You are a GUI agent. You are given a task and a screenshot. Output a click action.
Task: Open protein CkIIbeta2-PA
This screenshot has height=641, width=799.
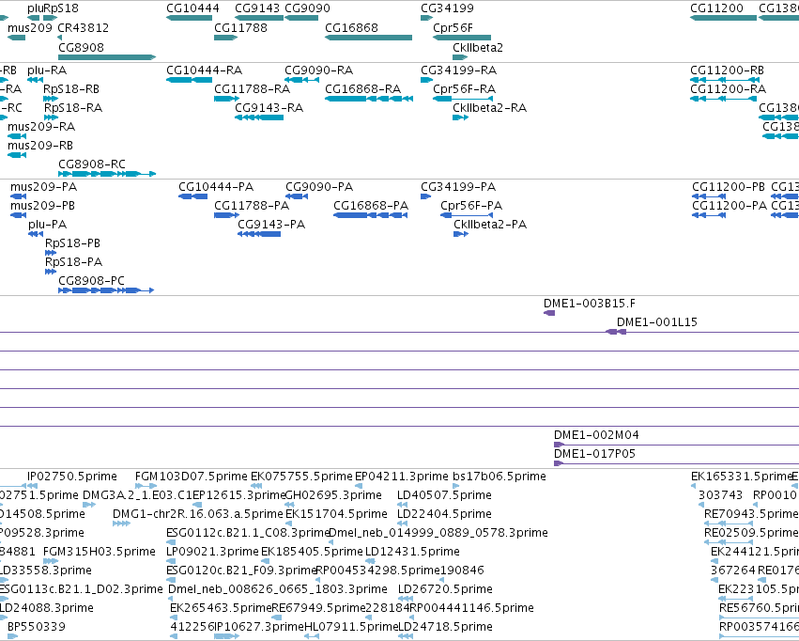tap(490, 225)
